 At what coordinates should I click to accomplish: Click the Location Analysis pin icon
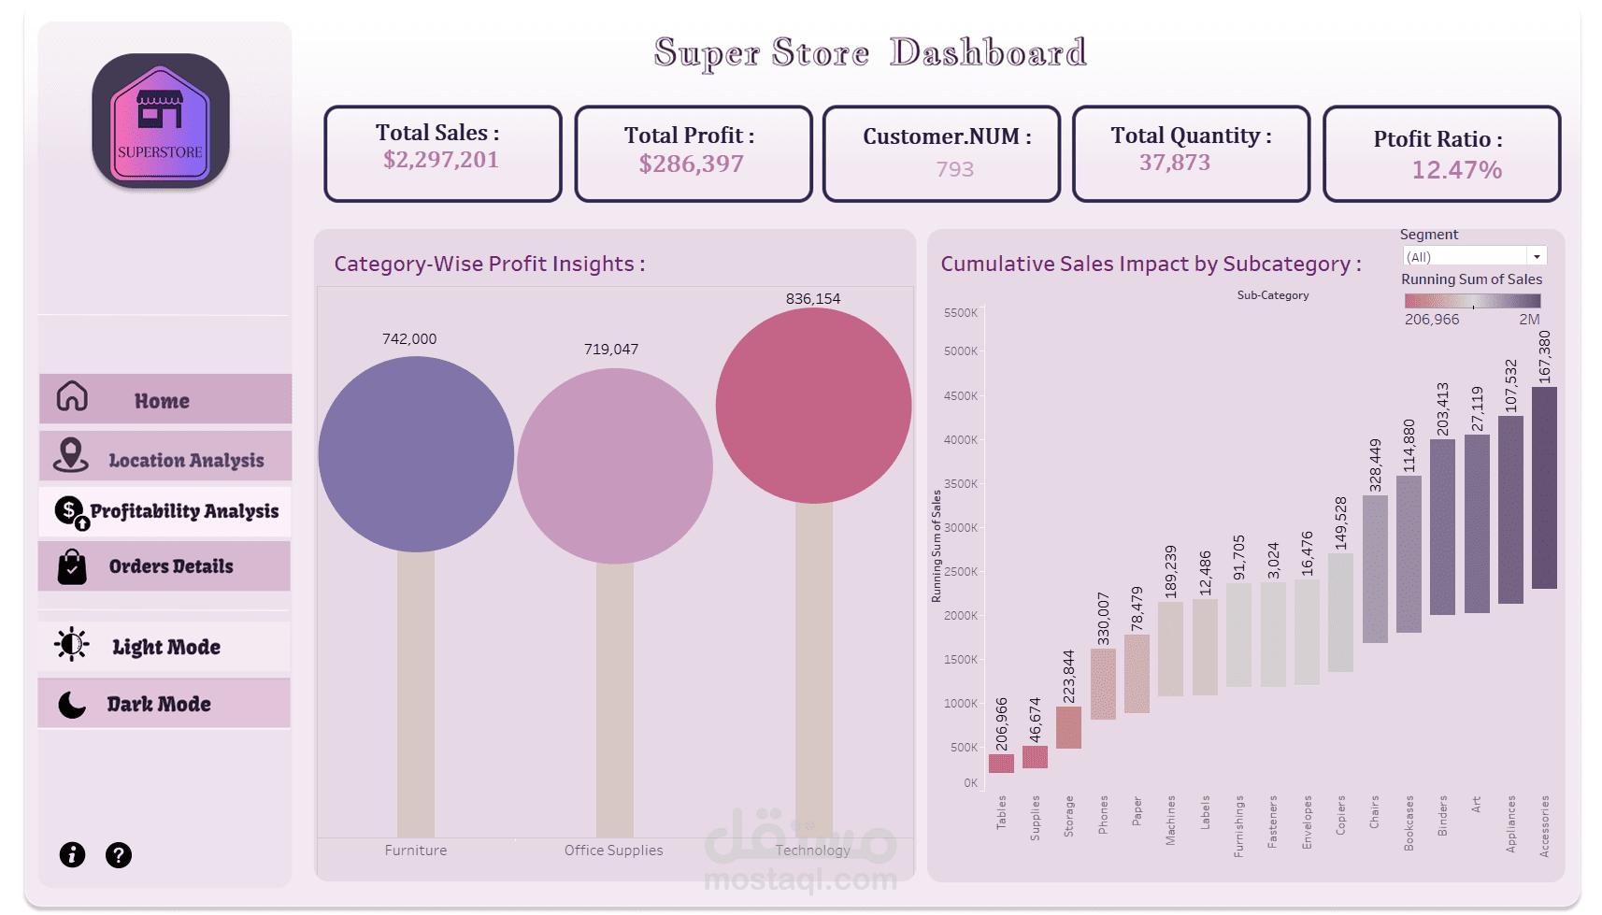71,455
